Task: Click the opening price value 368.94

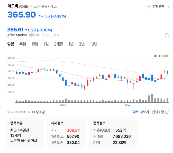Action: tap(73, 130)
